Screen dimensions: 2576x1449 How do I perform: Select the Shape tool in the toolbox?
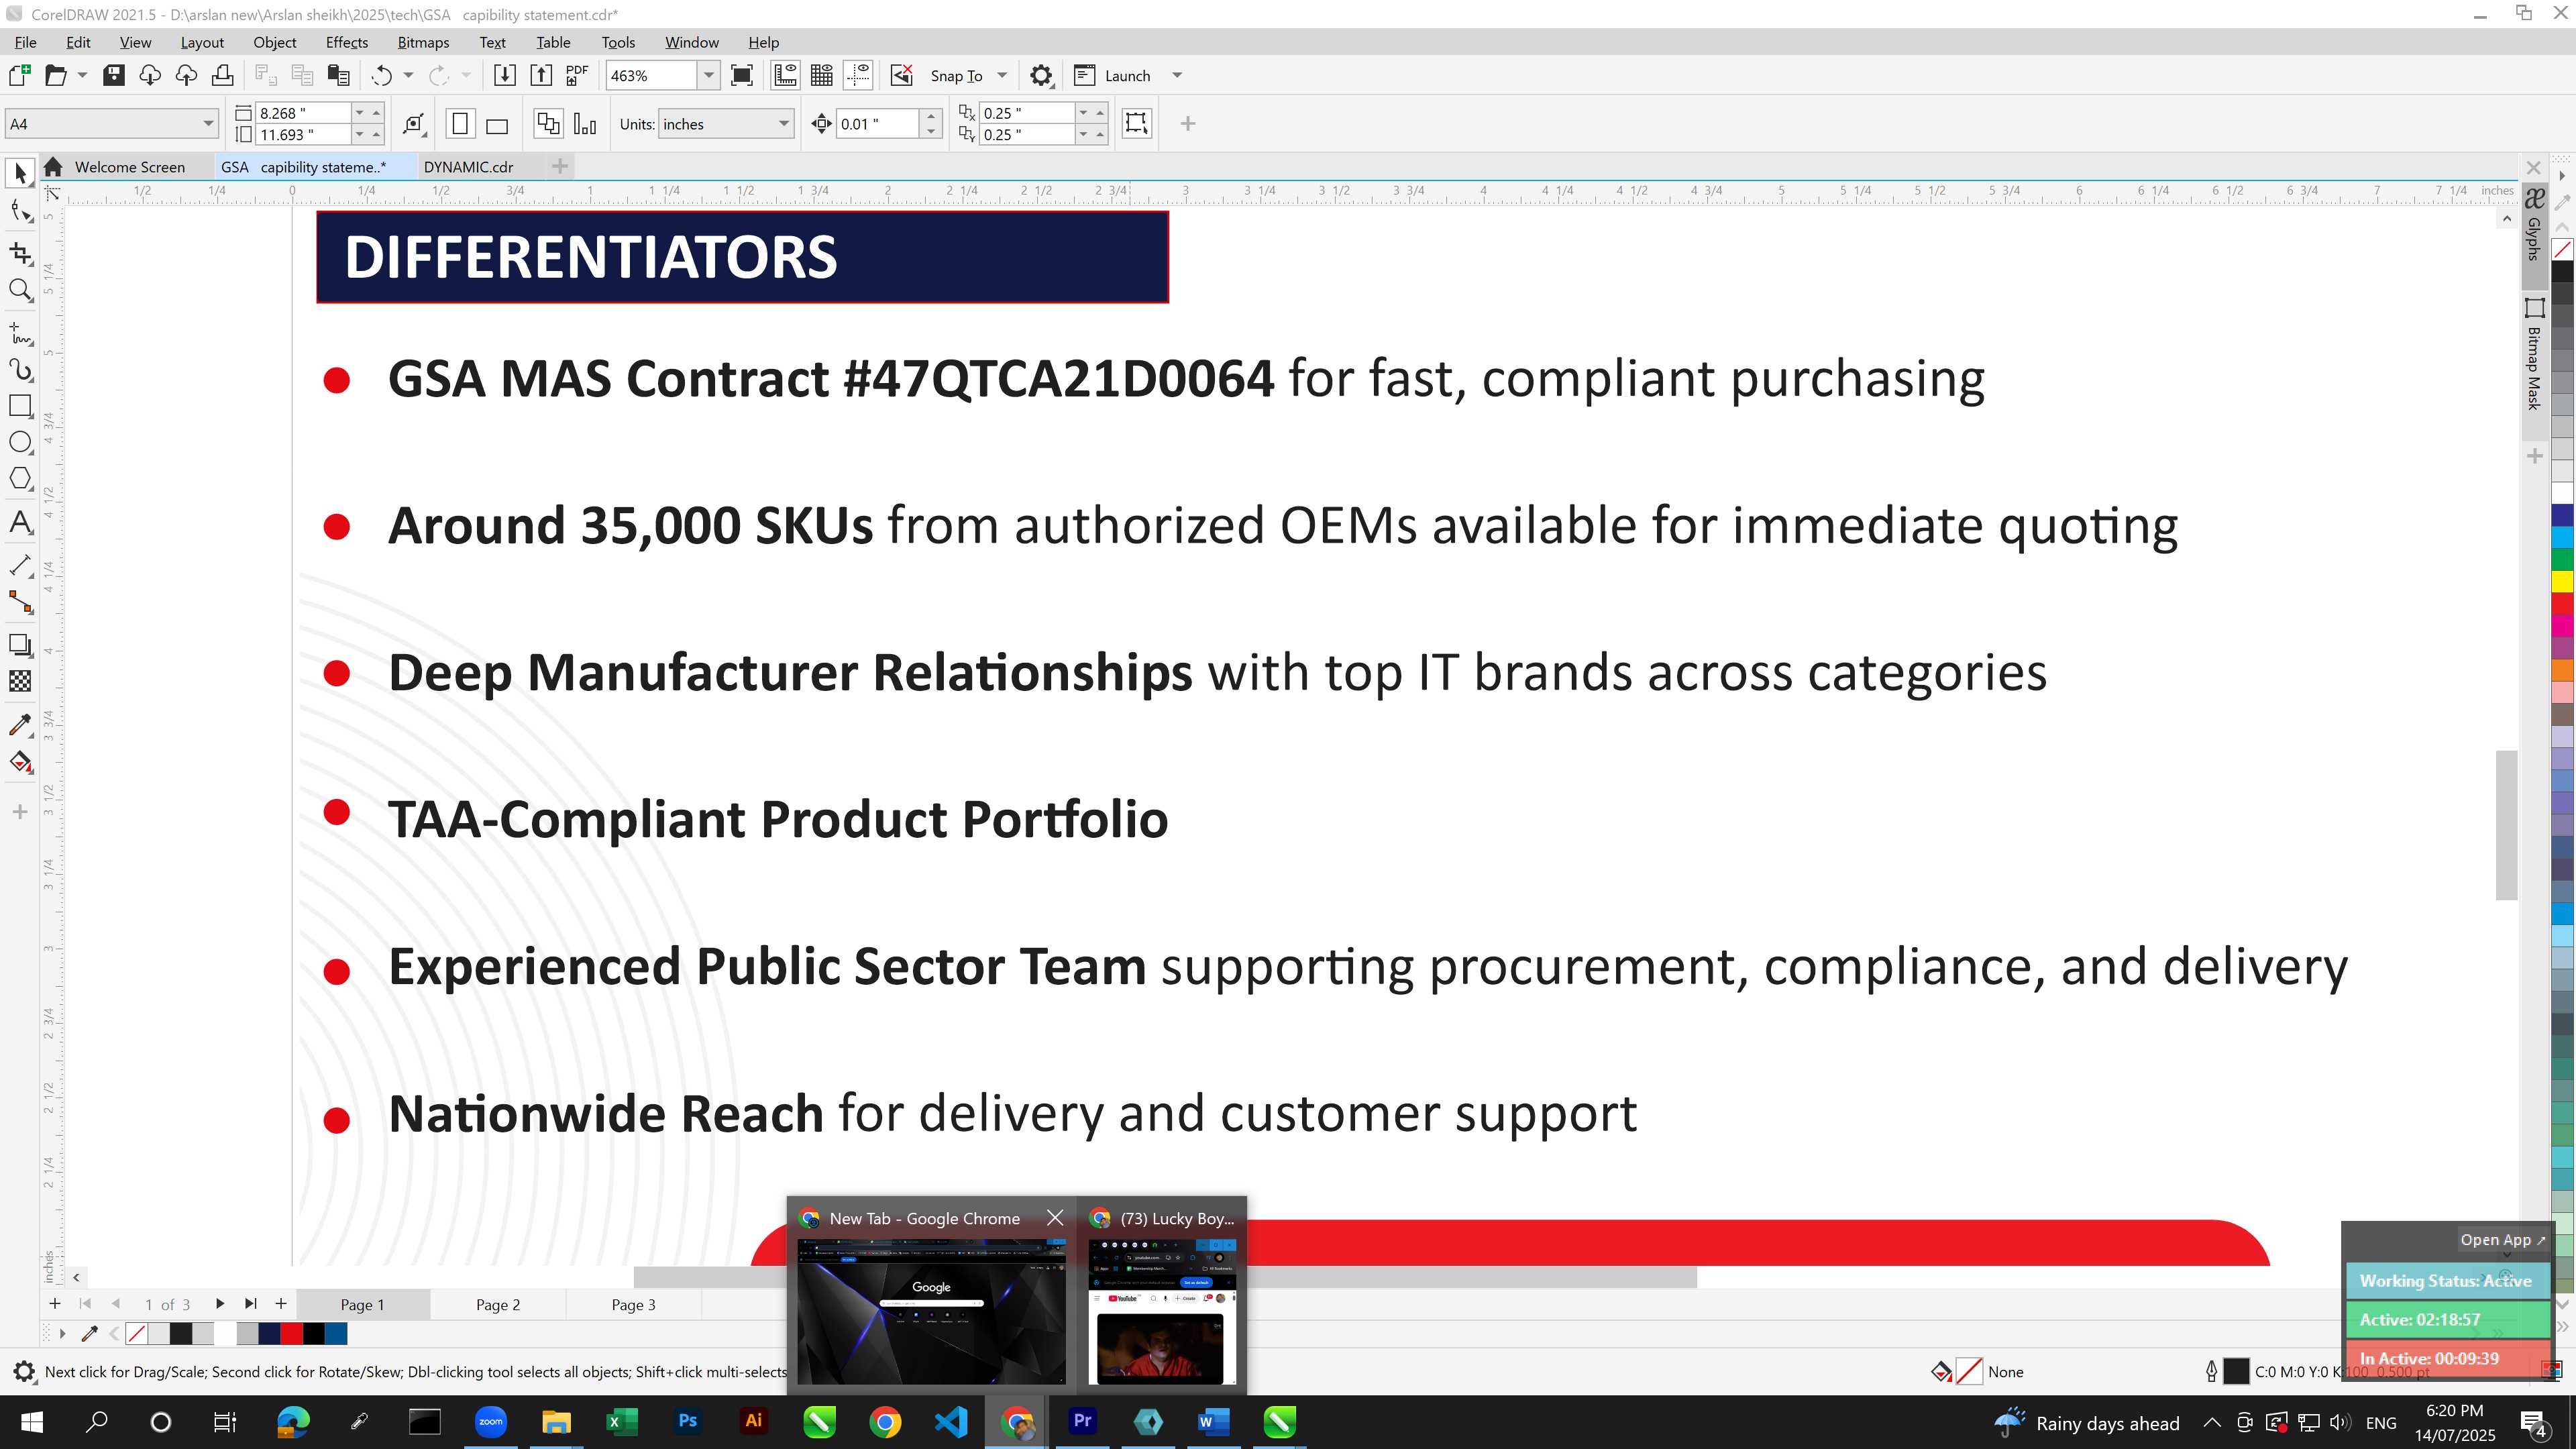pos(20,212)
